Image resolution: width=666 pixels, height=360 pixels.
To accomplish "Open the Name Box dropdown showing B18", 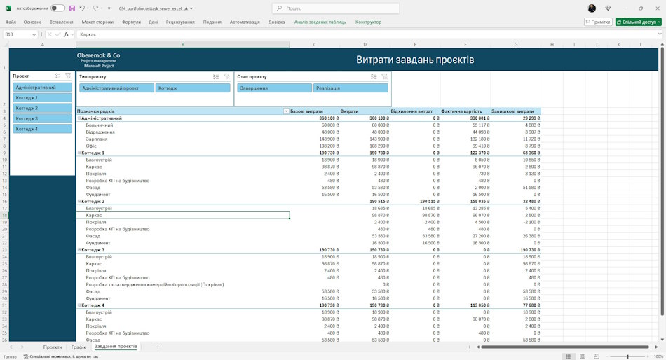I will (34, 34).
